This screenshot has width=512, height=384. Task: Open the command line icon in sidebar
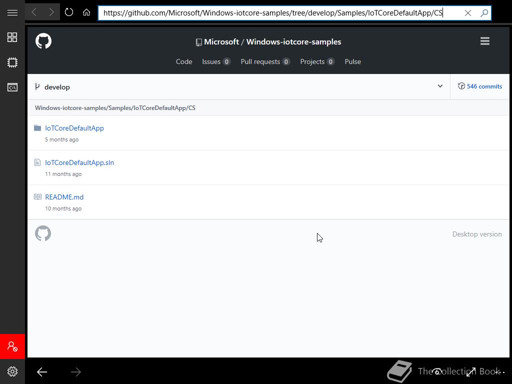(12, 87)
